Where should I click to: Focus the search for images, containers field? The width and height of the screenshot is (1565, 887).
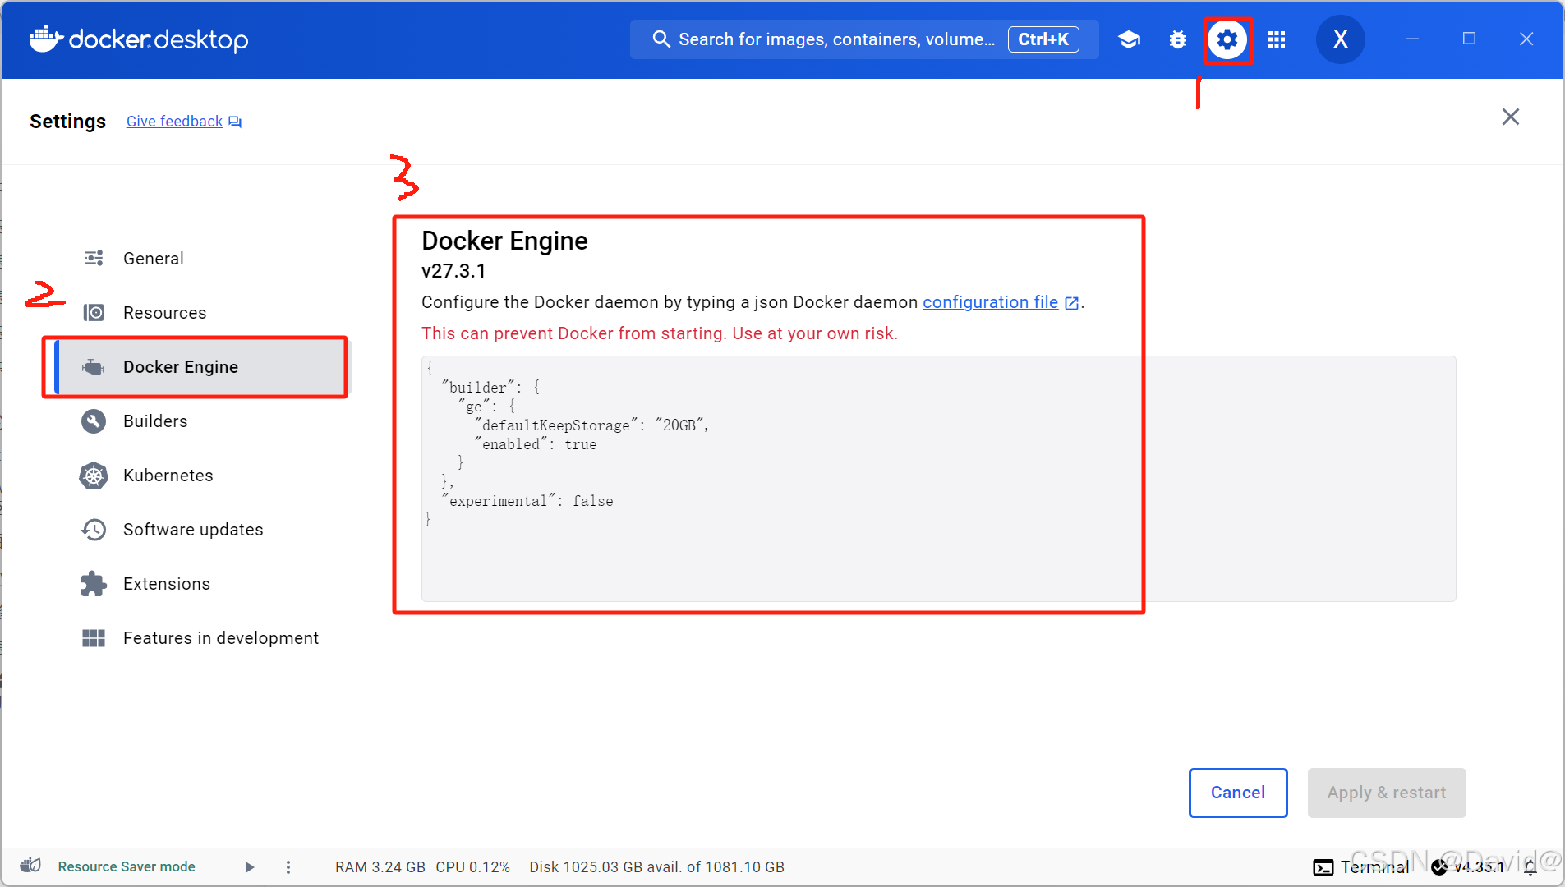tap(863, 39)
